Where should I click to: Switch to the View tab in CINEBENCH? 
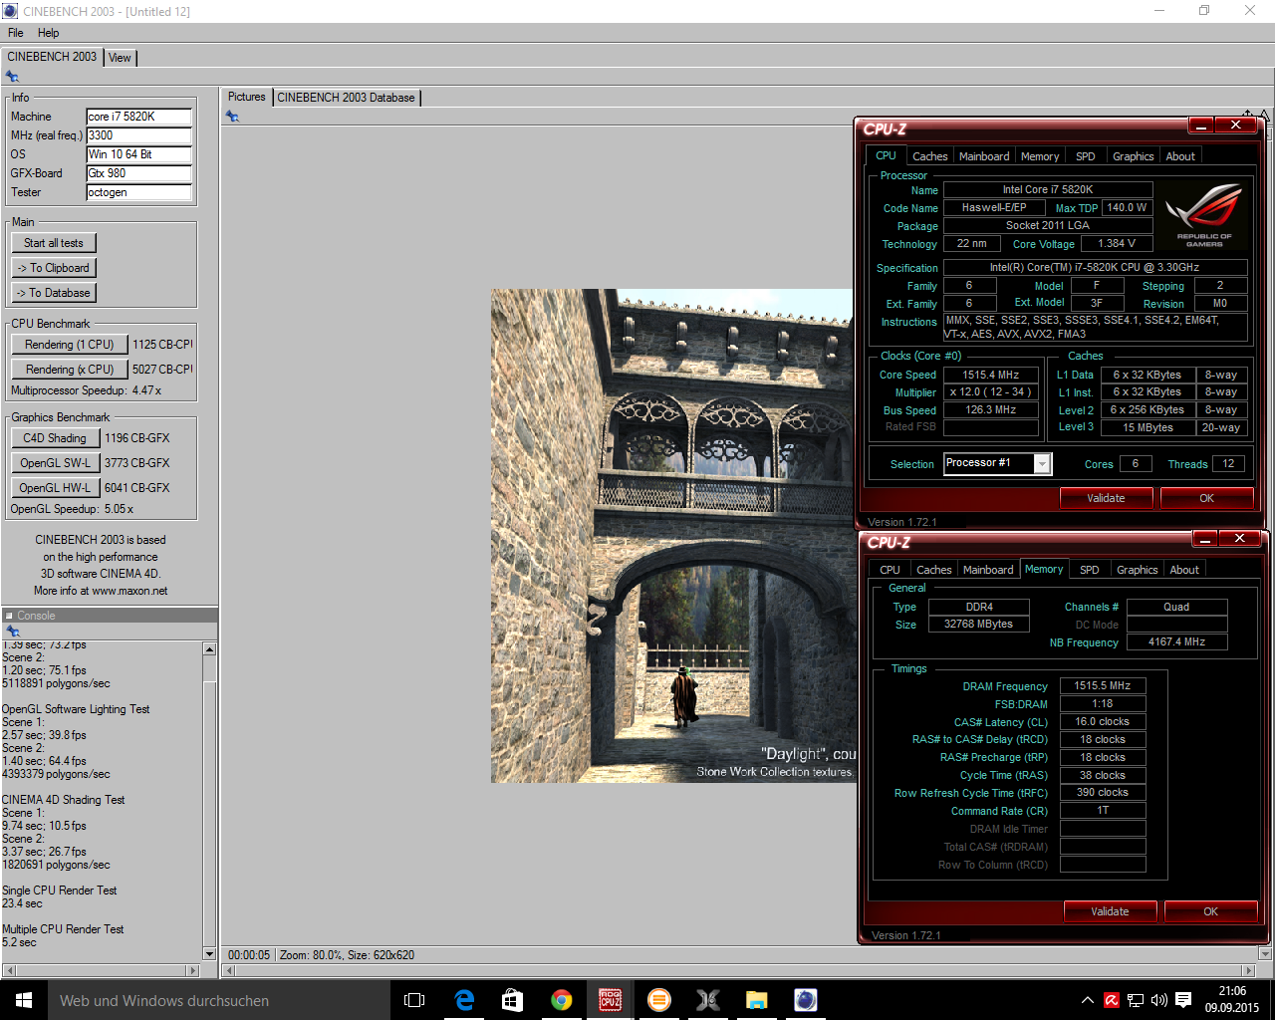pos(120,58)
